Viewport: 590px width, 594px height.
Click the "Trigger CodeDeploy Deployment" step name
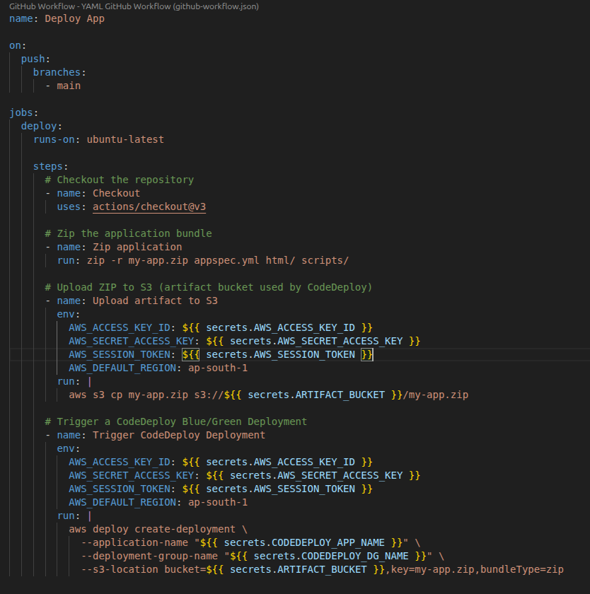pyautogui.click(x=179, y=435)
